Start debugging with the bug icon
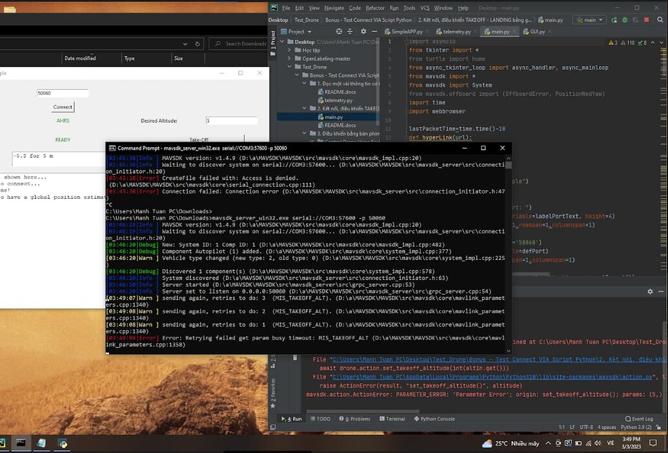Viewport: 668px width, 453px height. 623,20
